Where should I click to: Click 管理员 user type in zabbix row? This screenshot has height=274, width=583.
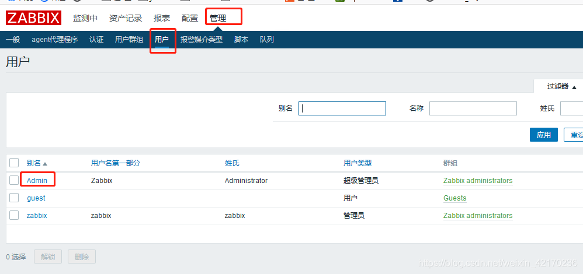pos(354,215)
